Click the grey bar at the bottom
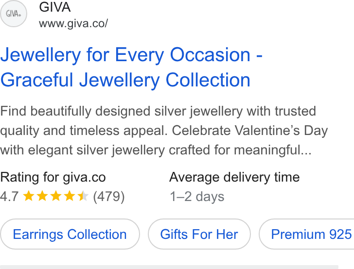Image resolution: width=354 pixels, height=269 pixels. (x=169, y=267)
